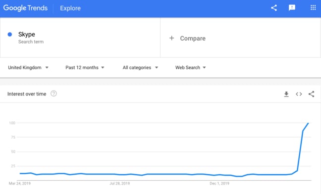321x194 pixels.
Task: Go to the Explore tab
Action: (x=70, y=8)
